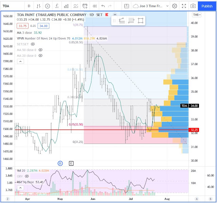Select the 0.15(32.50) Fibonacci level label

coord(76,124)
